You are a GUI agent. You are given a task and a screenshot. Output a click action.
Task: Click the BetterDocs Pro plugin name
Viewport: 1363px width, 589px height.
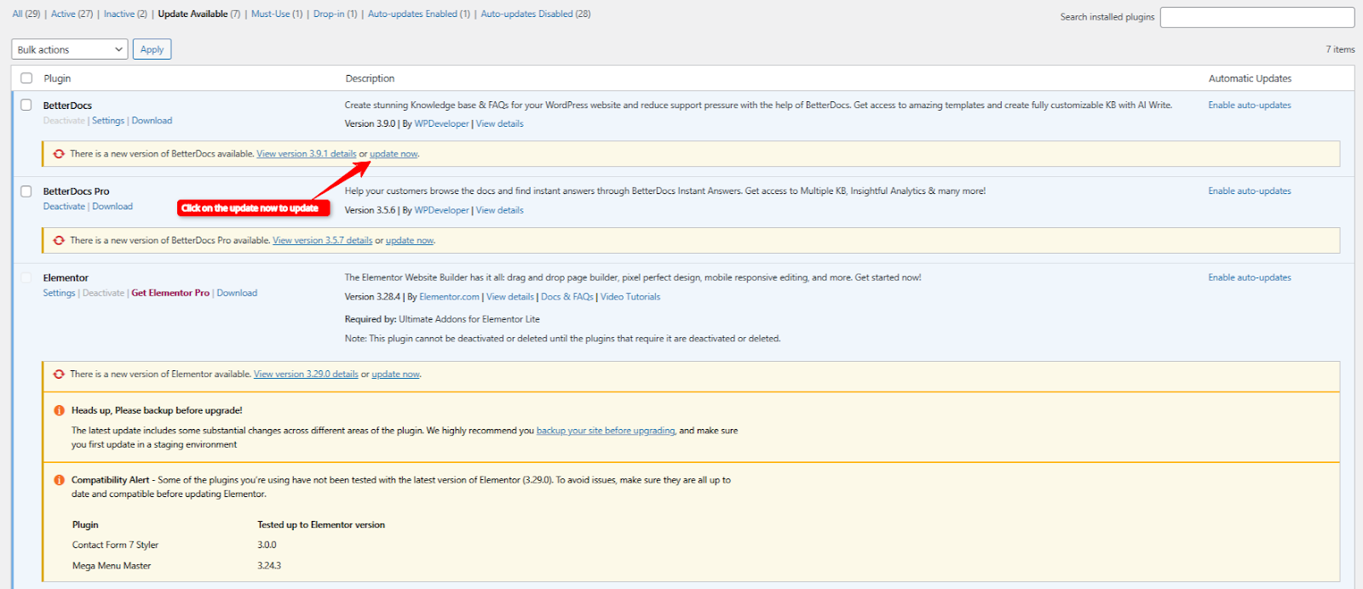[77, 192]
